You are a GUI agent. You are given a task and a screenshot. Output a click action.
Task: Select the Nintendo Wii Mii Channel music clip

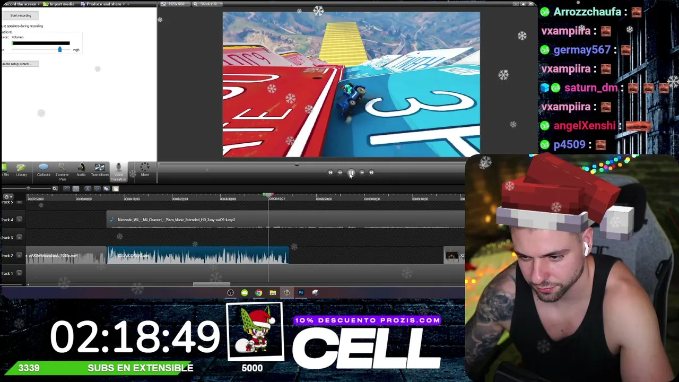[285, 220]
